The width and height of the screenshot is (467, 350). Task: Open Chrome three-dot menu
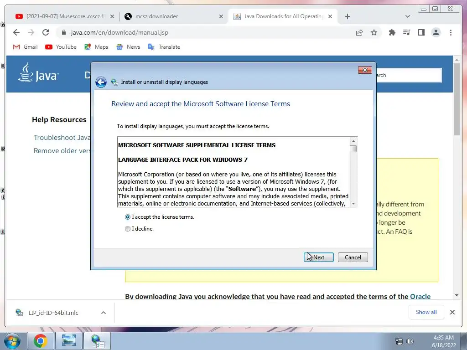coord(451,32)
